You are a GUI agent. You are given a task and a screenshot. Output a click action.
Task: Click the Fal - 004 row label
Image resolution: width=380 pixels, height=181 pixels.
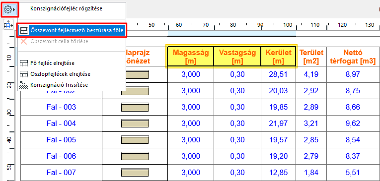tap(61, 123)
